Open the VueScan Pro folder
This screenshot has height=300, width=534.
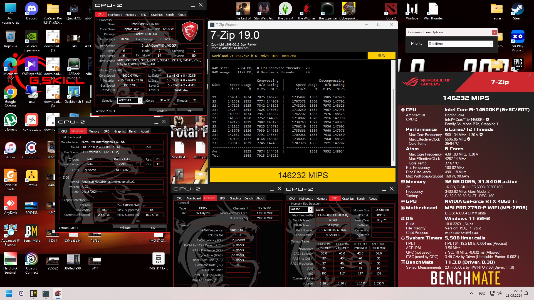pyautogui.click(x=53, y=13)
